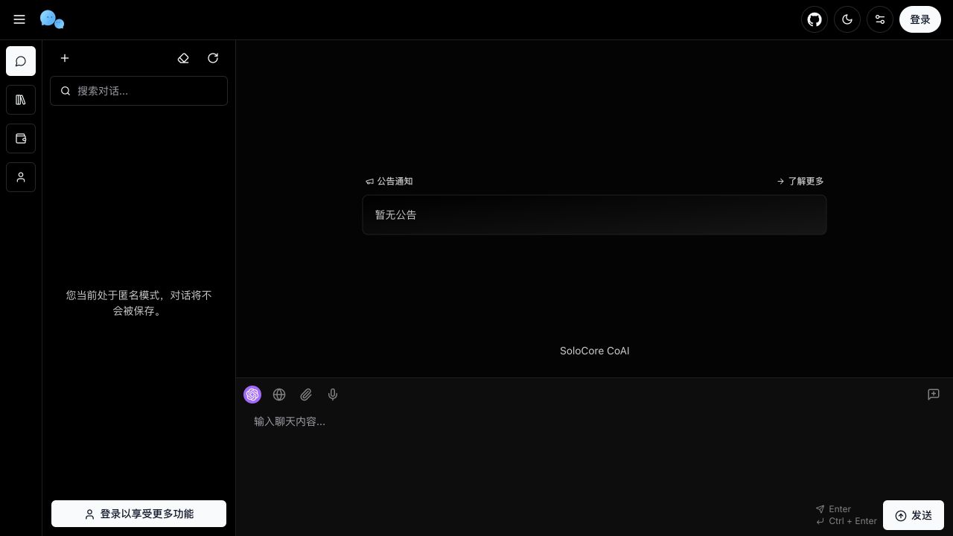This screenshot has height=536, width=953.
Task: Open the 了解更多 link
Action: point(800,181)
